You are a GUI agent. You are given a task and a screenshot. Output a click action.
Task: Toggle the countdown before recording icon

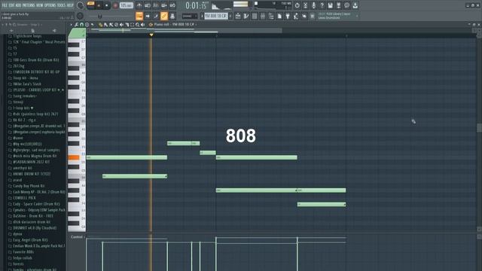(156, 5)
